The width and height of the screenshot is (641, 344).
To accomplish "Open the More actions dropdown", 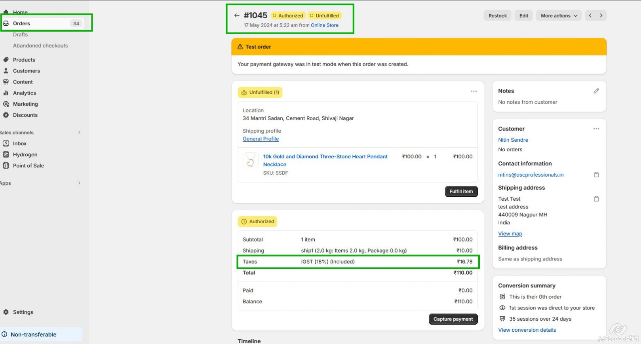I will coord(559,15).
